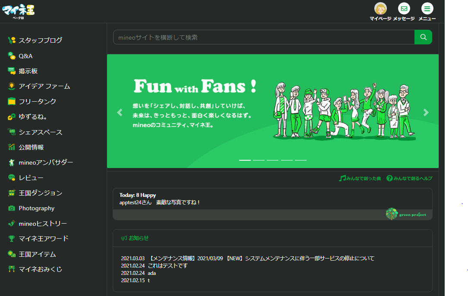Open みんなで創るヘルプ link
Viewport: 468px width, 296px height.
[413, 178]
